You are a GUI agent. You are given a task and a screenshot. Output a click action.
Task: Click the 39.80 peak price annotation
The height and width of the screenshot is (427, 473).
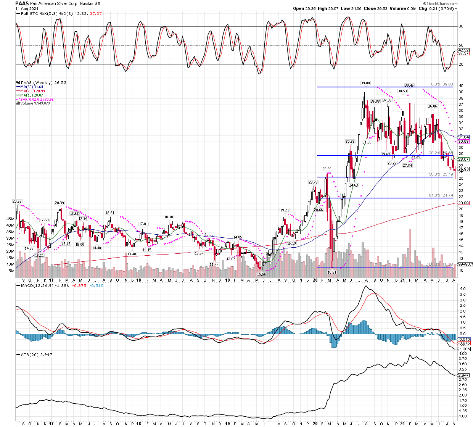365,83
